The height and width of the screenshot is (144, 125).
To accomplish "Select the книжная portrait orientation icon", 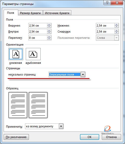I will [x=16, y=54].
